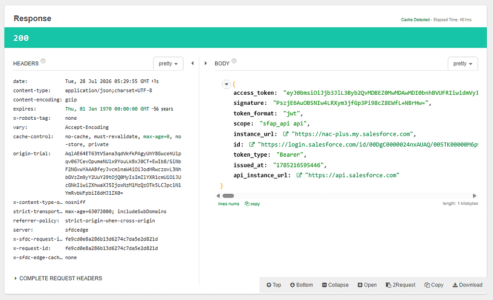Toggle lines nums link
Viewport: 493px width, 300px height.
(229, 204)
